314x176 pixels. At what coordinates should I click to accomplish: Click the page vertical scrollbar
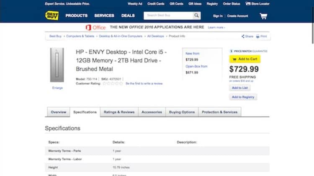coord(313,25)
